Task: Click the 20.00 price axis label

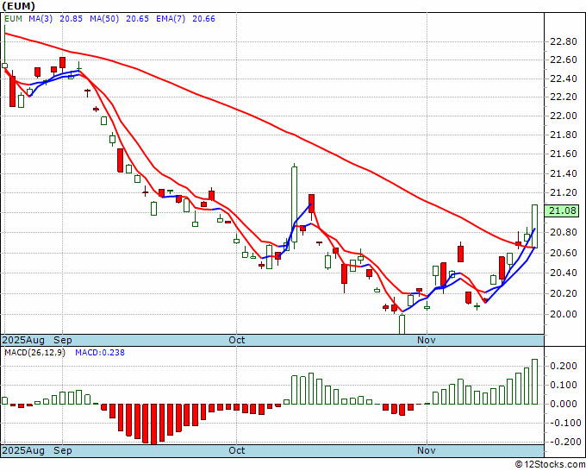Action: click(x=564, y=314)
